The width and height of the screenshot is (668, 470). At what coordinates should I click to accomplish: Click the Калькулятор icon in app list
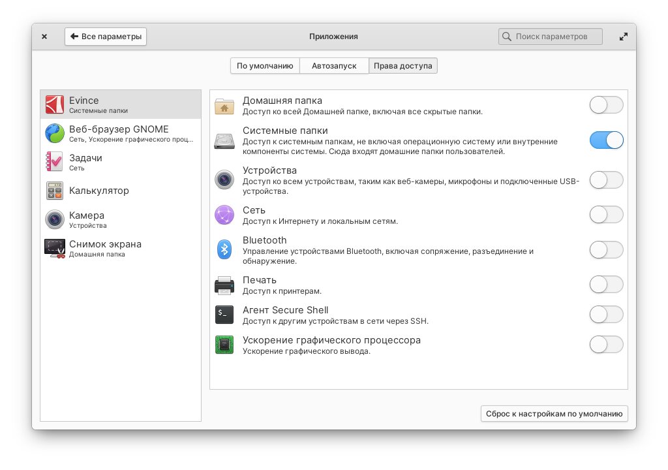tap(55, 191)
